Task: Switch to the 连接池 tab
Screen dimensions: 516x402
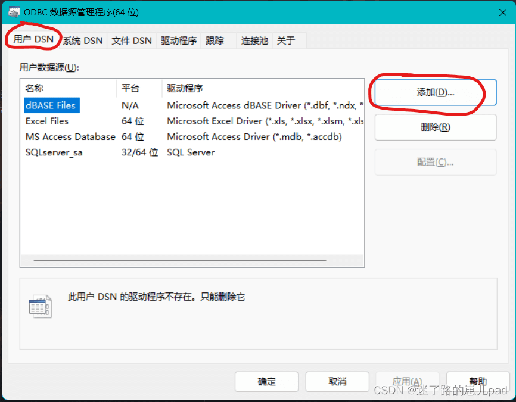Action: click(254, 40)
